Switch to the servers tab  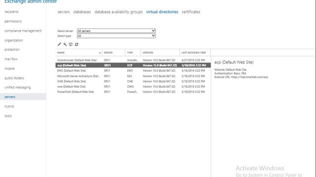pos(64,12)
